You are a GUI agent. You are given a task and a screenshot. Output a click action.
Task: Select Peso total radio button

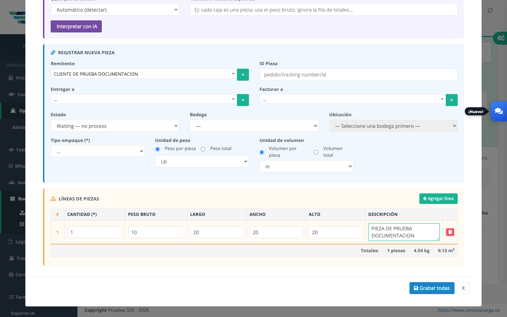(x=203, y=149)
